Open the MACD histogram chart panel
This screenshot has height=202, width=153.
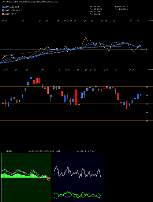[26, 178]
